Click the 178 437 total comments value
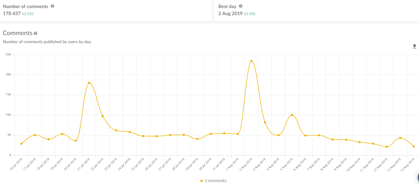419x184 pixels. 12,14
